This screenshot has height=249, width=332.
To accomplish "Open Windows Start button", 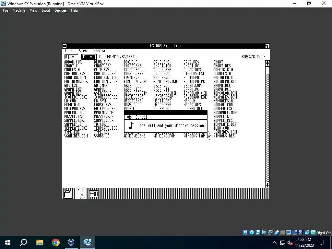I will 8,243.
